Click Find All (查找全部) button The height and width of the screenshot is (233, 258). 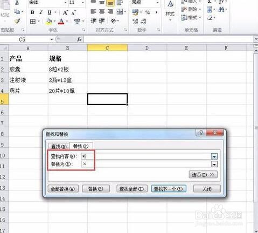click(132, 189)
